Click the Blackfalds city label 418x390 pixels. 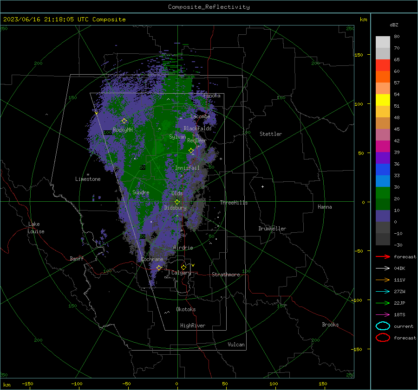click(197, 128)
